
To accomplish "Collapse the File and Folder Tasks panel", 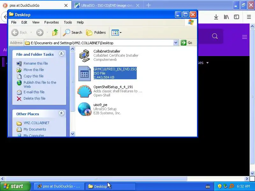I will point(61,54).
